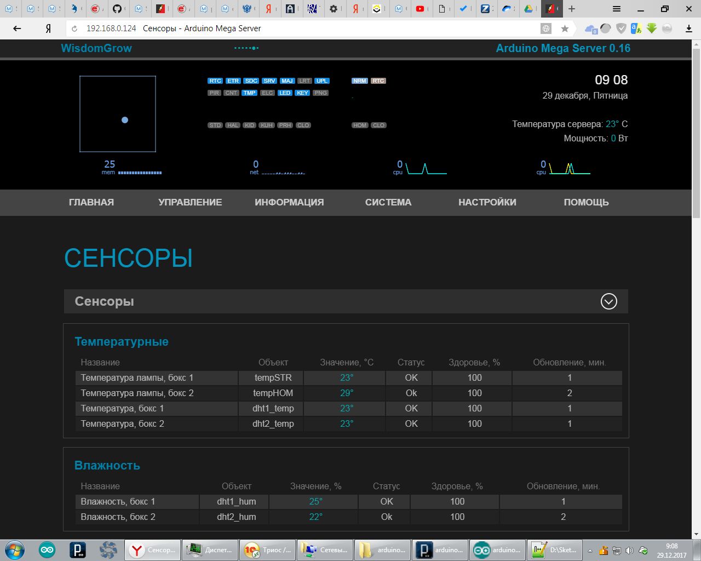Open the УПРАВЛЕНИЕ menu item
The image size is (701, 561).
[x=190, y=202]
